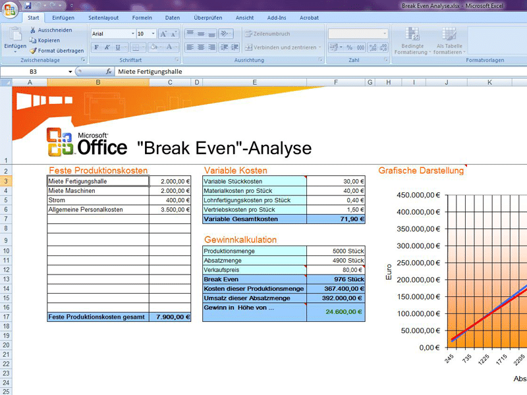Switch to the Ansicht tab
Image resolution: width=527 pixels, height=395 pixels.
pyautogui.click(x=244, y=18)
